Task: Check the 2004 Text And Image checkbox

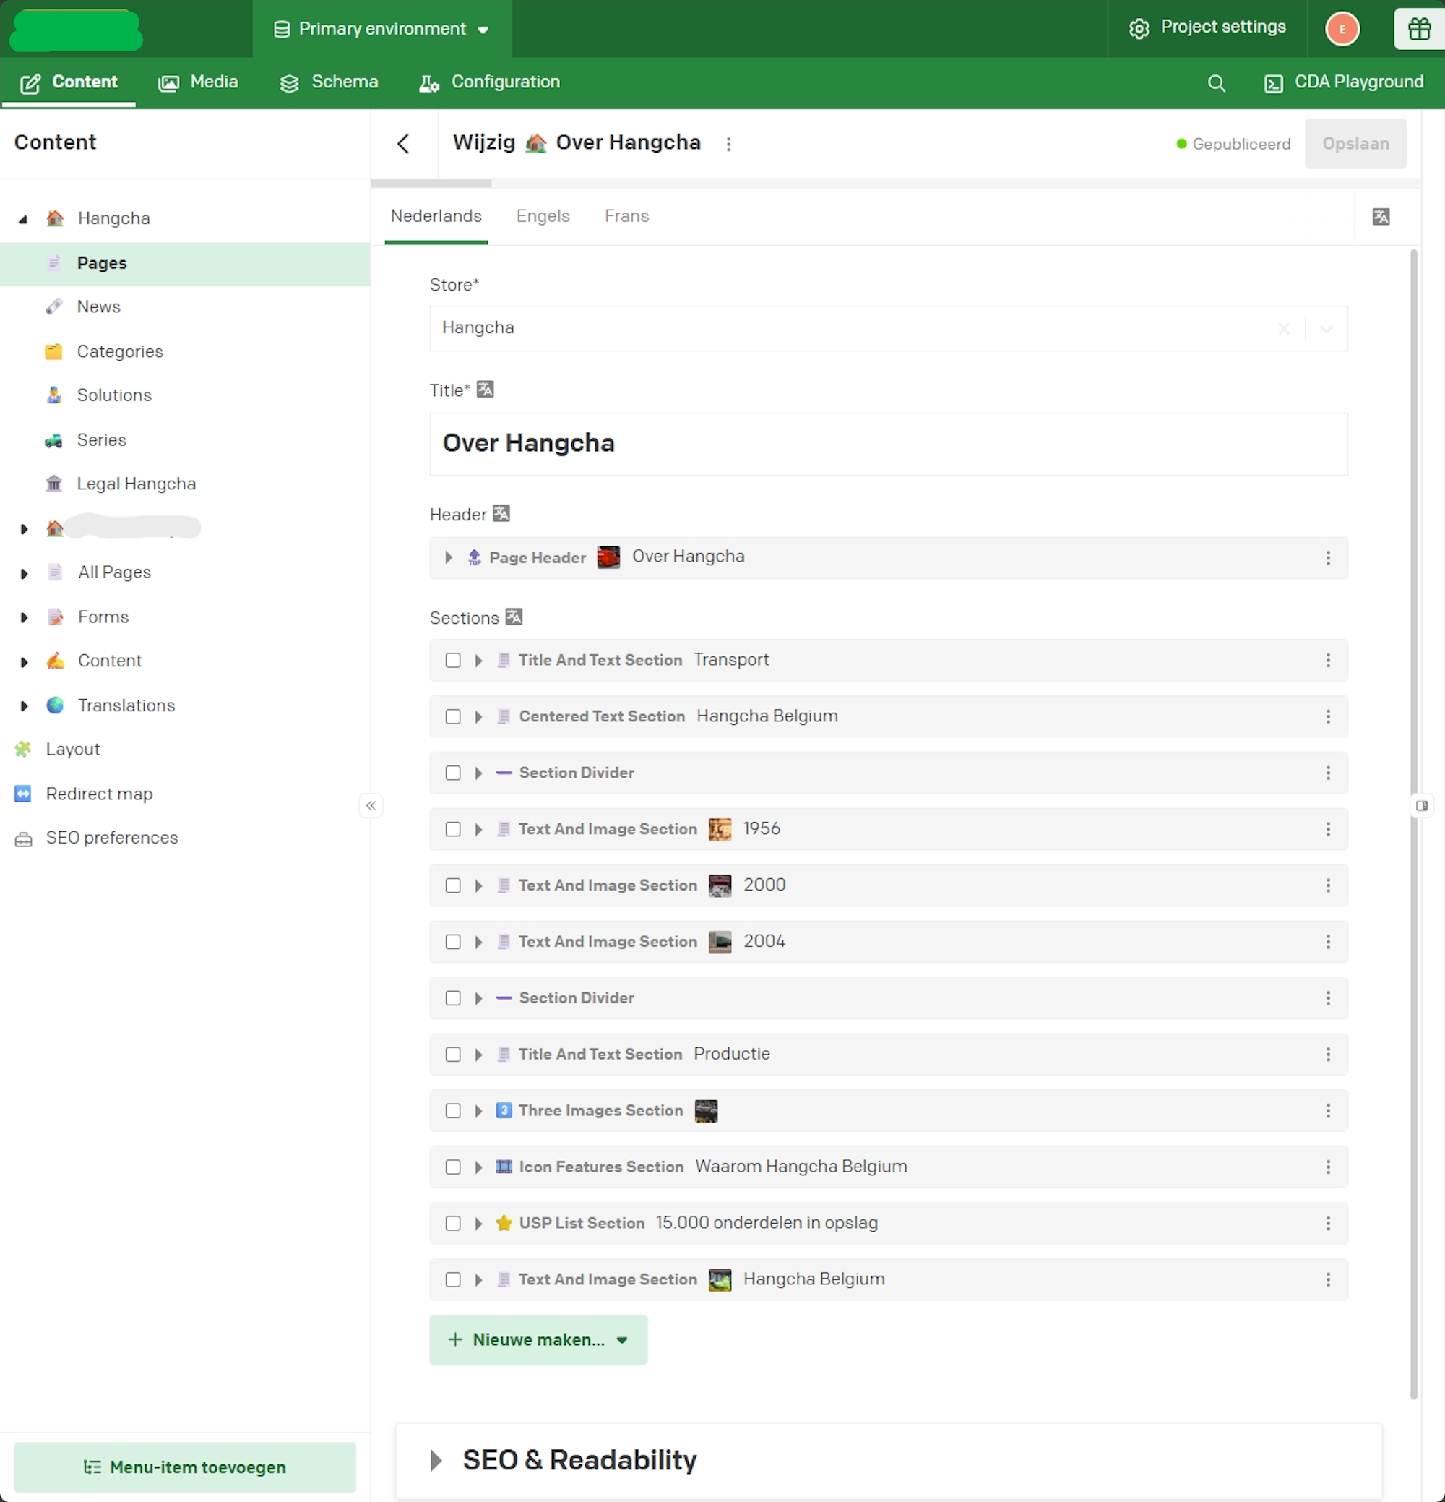Action: click(453, 942)
